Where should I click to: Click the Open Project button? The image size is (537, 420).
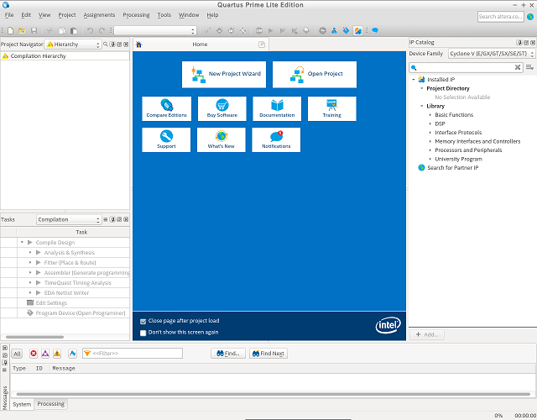pos(315,75)
